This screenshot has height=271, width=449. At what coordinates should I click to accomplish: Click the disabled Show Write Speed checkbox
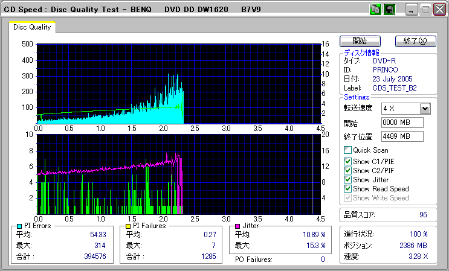347,198
